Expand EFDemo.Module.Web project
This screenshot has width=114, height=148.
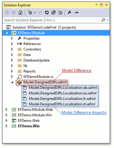pyautogui.click(x=6, y=110)
